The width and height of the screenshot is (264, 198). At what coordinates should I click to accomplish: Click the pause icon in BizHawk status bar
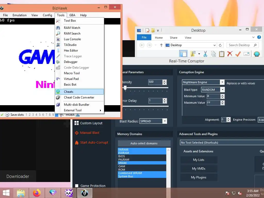7,115
